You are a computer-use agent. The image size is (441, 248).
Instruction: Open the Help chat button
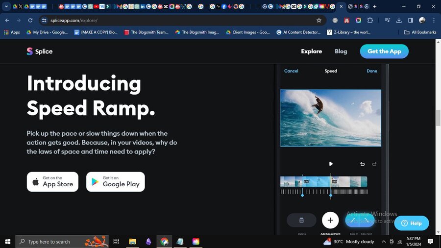412,223
